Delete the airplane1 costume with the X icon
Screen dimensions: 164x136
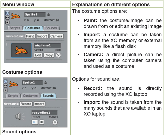click(58, 55)
